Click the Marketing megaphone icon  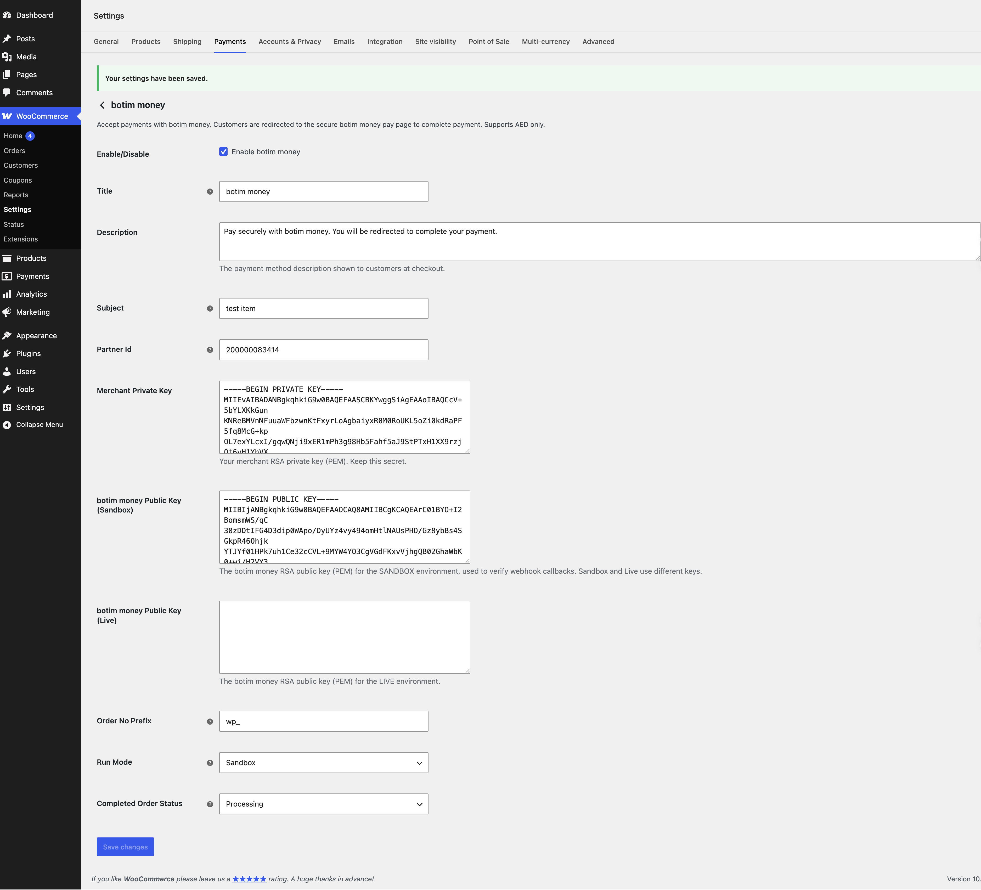(7, 312)
